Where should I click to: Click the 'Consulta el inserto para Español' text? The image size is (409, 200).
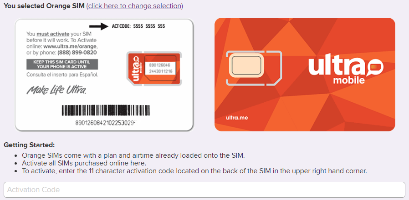62,74
